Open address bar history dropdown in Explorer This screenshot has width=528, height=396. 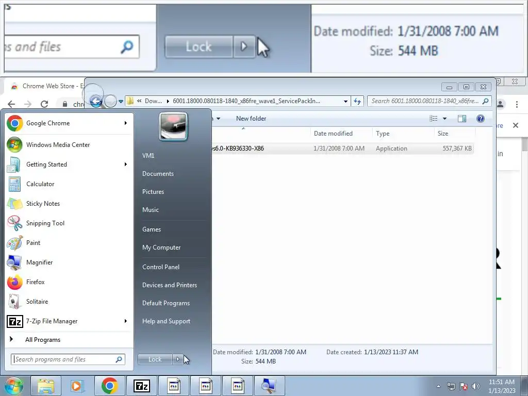coord(345,101)
